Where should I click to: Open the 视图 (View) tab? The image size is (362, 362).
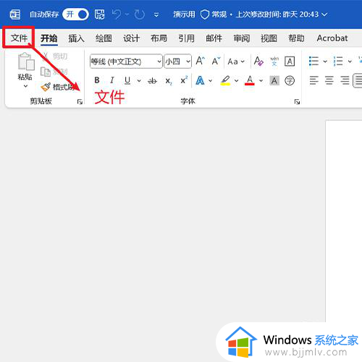coord(269,38)
